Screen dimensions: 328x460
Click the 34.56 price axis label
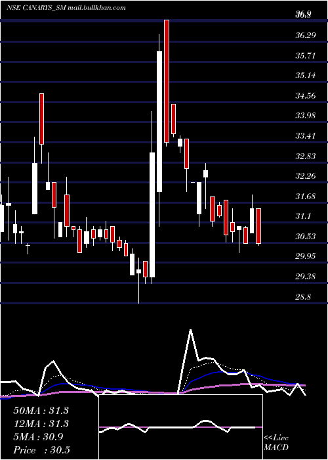tap(306, 96)
